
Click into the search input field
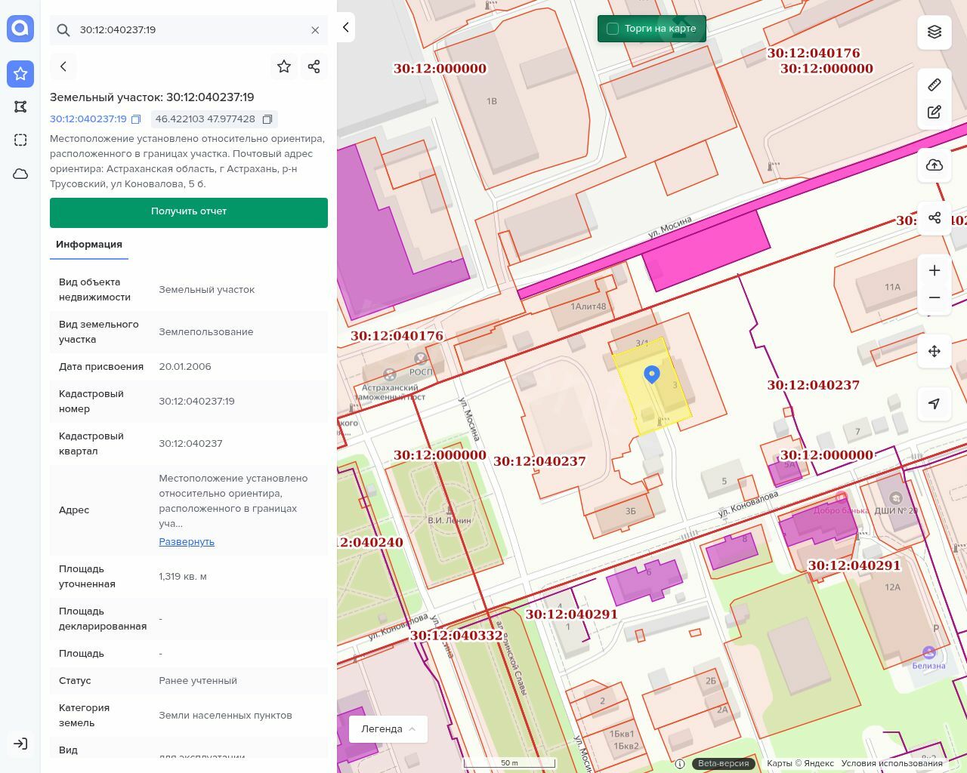(189, 30)
